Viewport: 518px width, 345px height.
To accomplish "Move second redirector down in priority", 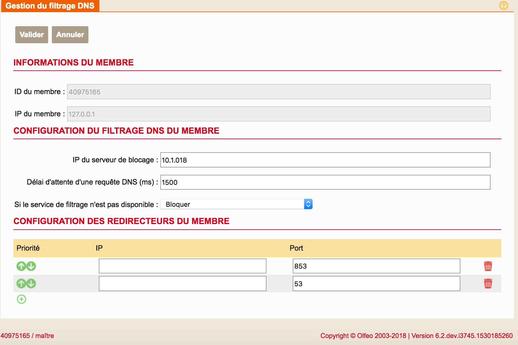I will tap(31, 283).
